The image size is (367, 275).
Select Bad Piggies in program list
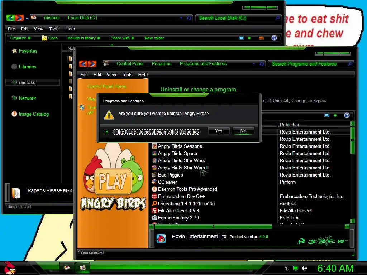click(170, 175)
